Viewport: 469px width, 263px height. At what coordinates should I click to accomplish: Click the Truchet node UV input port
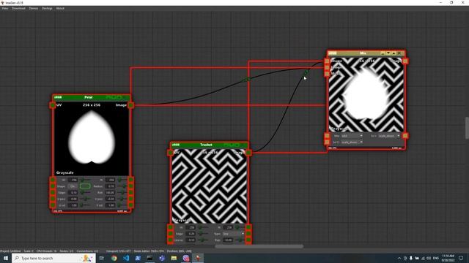(x=170, y=153)
